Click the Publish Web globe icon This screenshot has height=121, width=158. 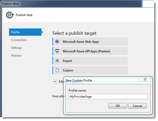click(10, 15)
